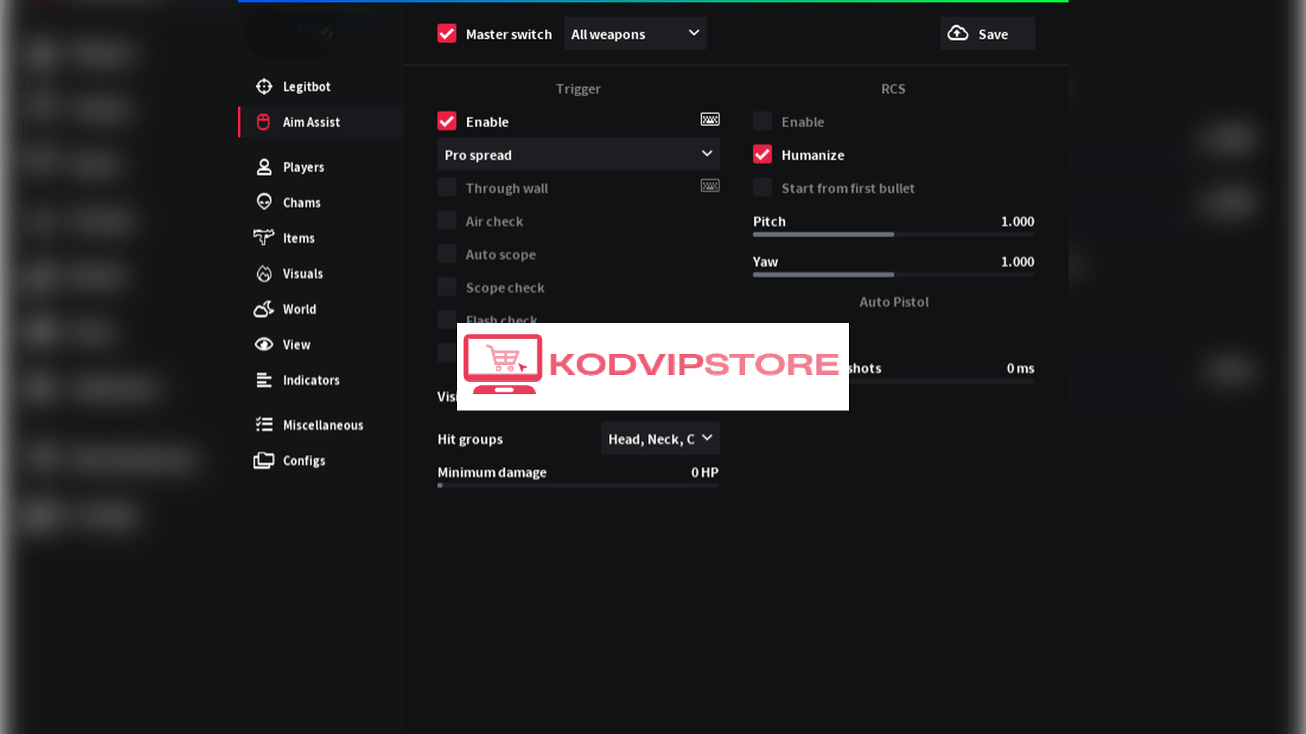Click the Miscellaneous checklist icon
Image resolution: width=1306 pixels, height=734 pixels.
click(x=264, y=424)
